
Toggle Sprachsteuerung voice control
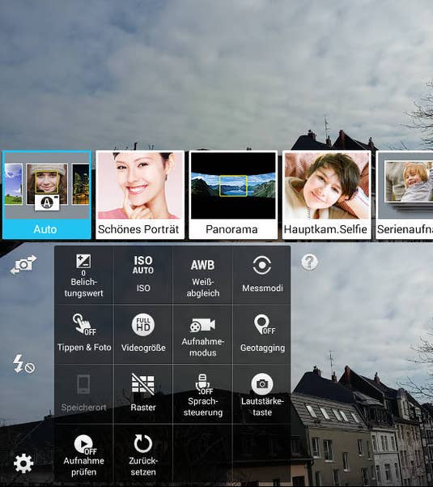point(203,395)
